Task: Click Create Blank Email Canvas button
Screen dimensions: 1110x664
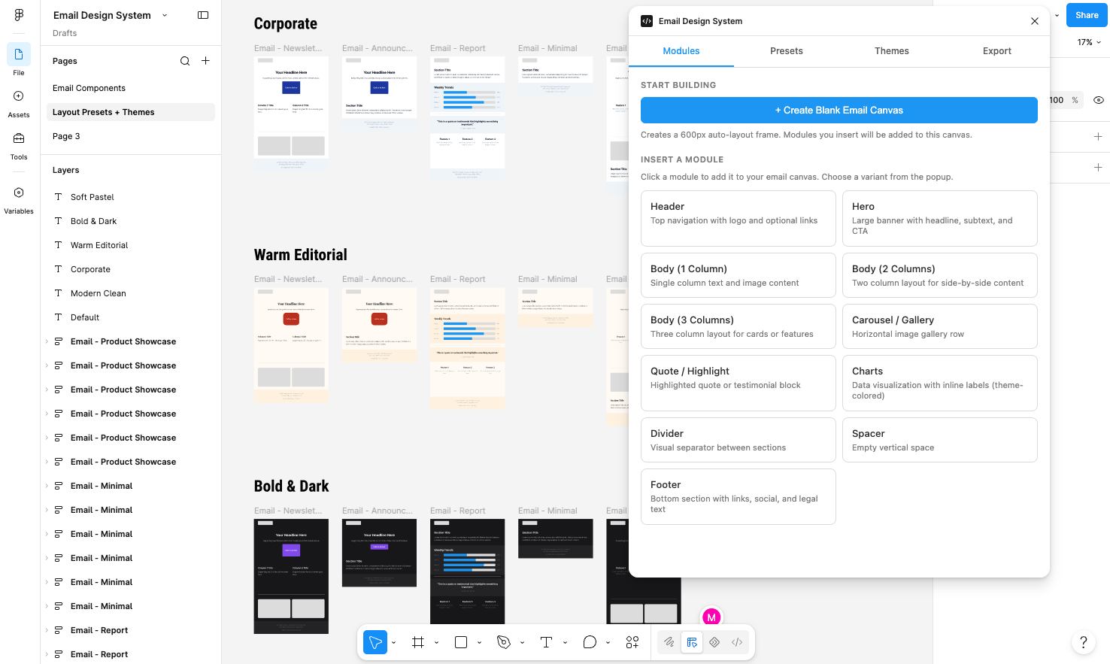Action: pyautogui.click(x=839, y=110)
